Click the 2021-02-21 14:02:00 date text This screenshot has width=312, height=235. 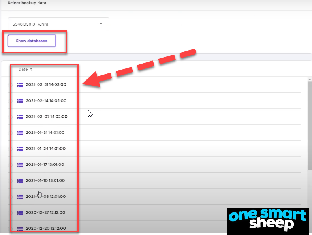(46, 85)
